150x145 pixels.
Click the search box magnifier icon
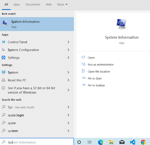coord(4,142)
